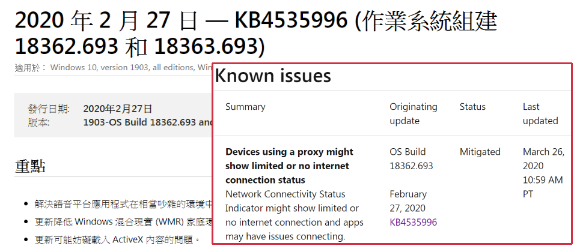Screen dimensions: 577x252
Task: Click the bold issue title about proxy devices
Action: point(289,166)
